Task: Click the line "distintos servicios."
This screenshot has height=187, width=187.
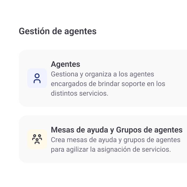Action: click(x=79, y=94)
